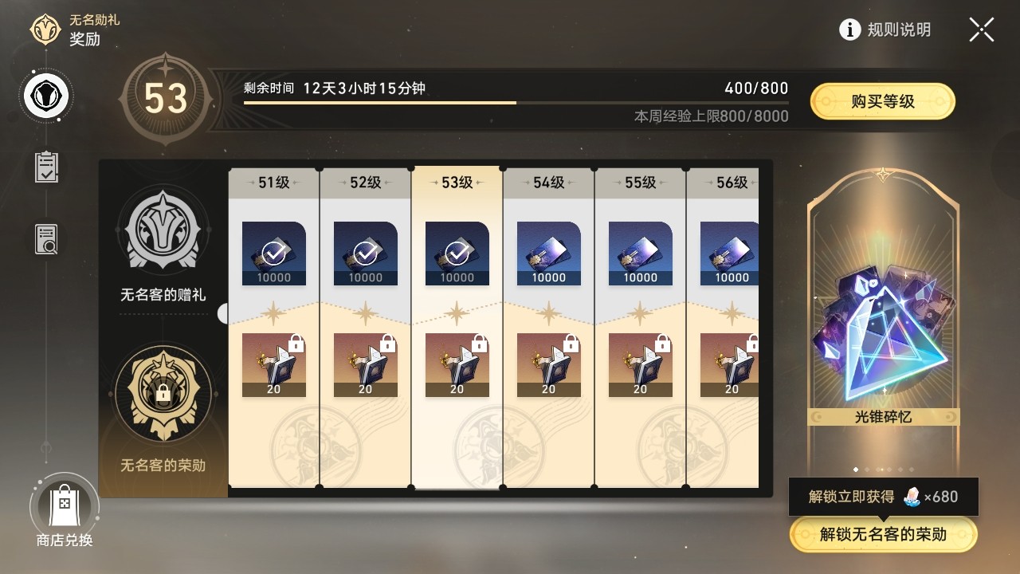
Task: Select level 54 free credits reward
Action: (x=548, y=254)
